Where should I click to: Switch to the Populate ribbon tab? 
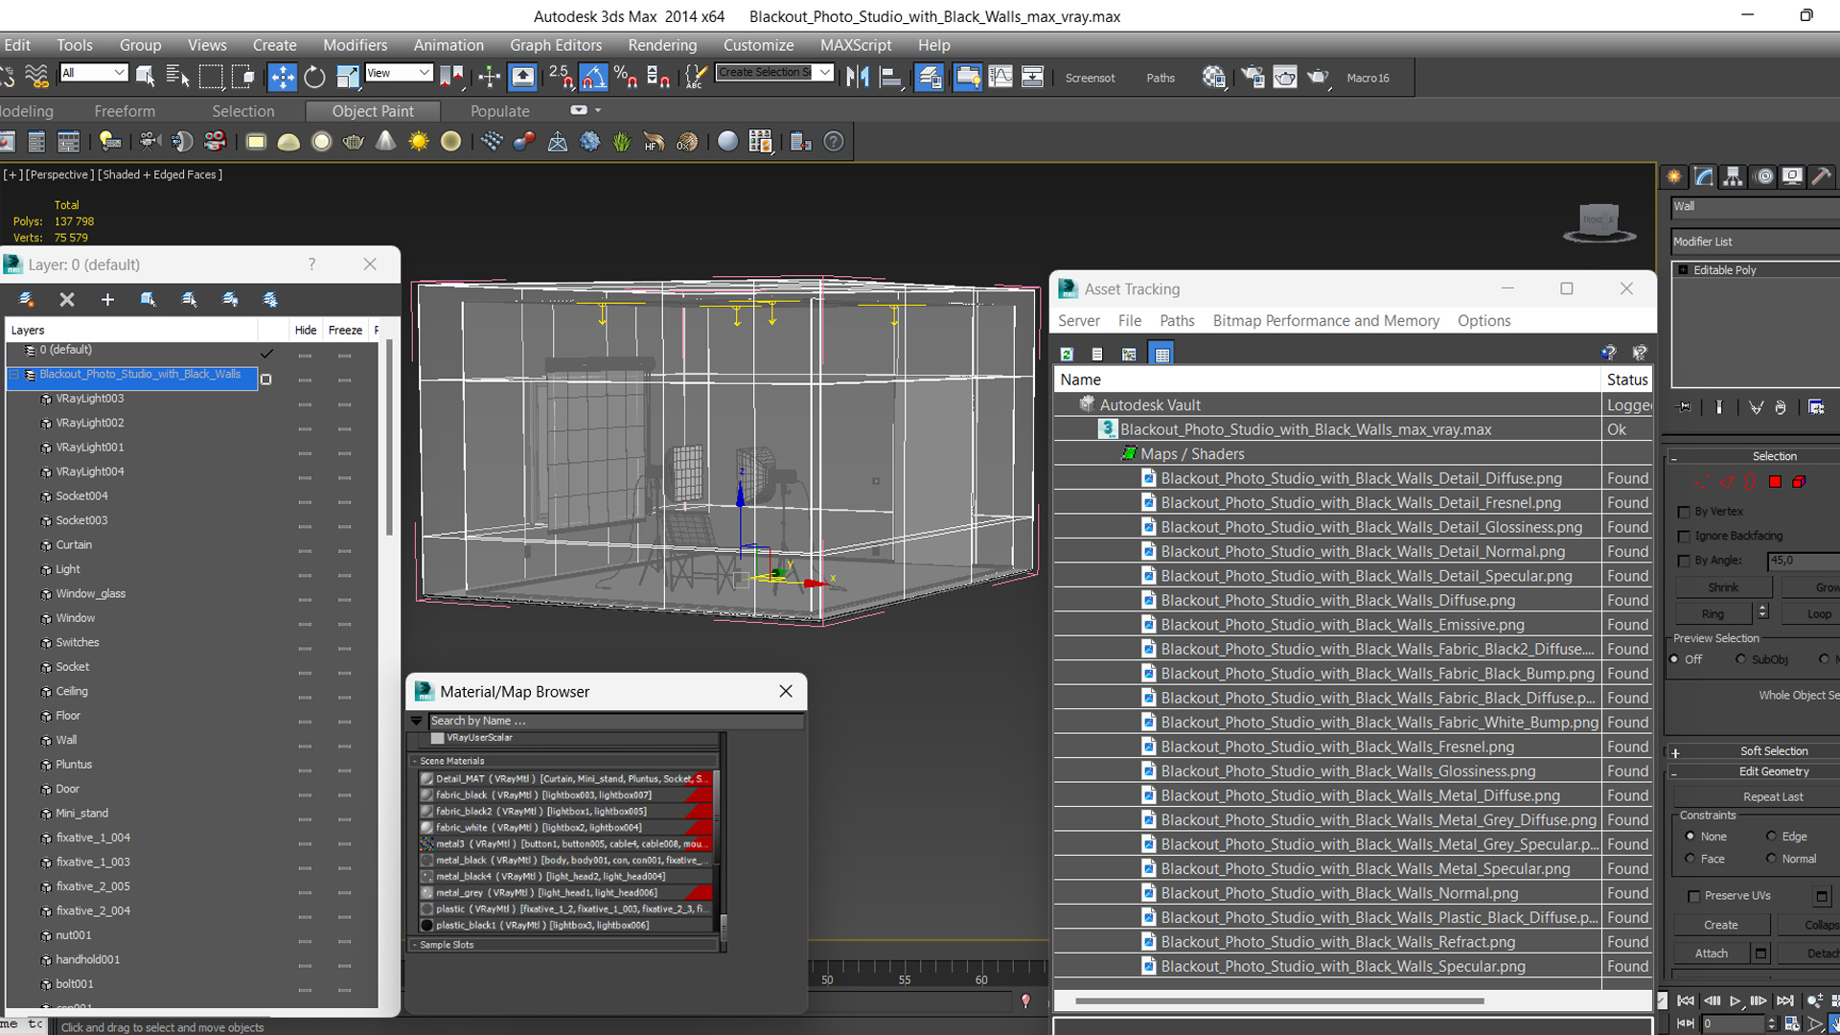pyautogui.click(x=499, y=111)
